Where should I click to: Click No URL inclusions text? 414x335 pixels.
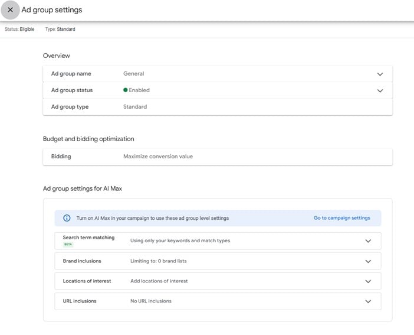coord(151,301)
